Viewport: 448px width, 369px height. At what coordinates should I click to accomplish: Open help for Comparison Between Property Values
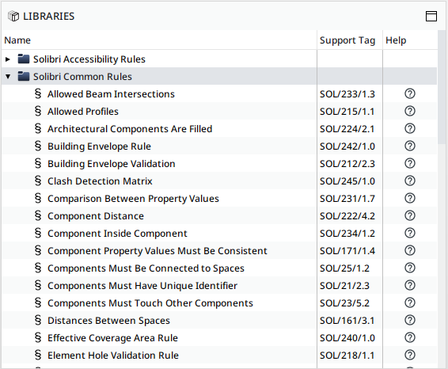[410, 199]
